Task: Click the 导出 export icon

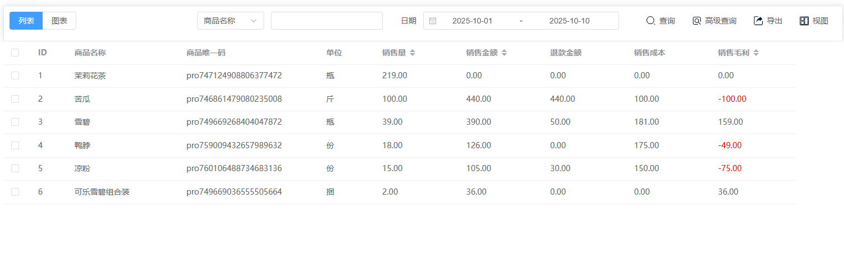Action: pos(758,21)
